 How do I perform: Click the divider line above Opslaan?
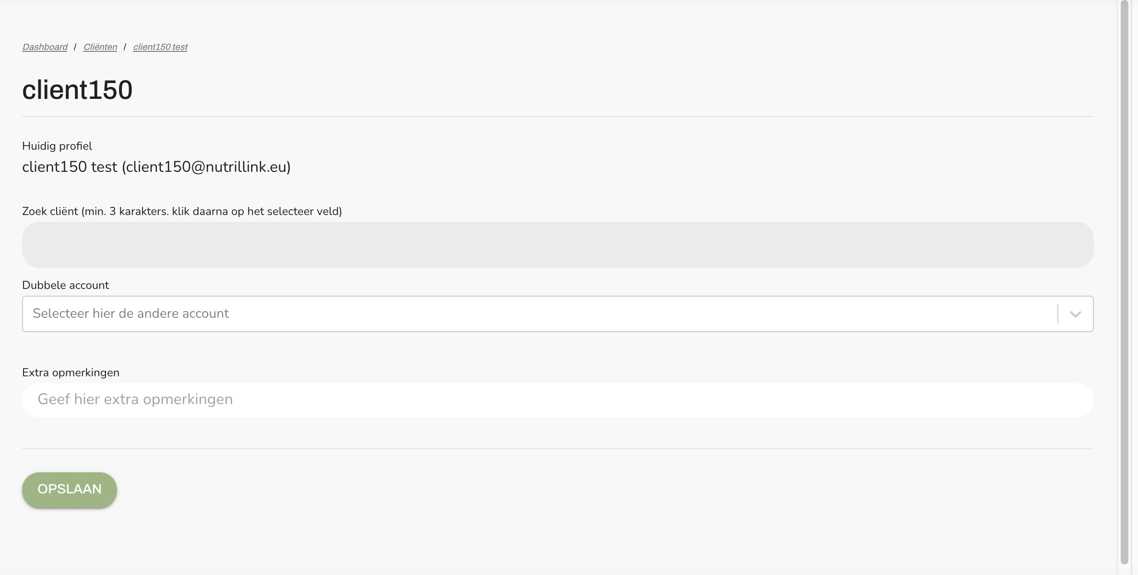(557, 449)
